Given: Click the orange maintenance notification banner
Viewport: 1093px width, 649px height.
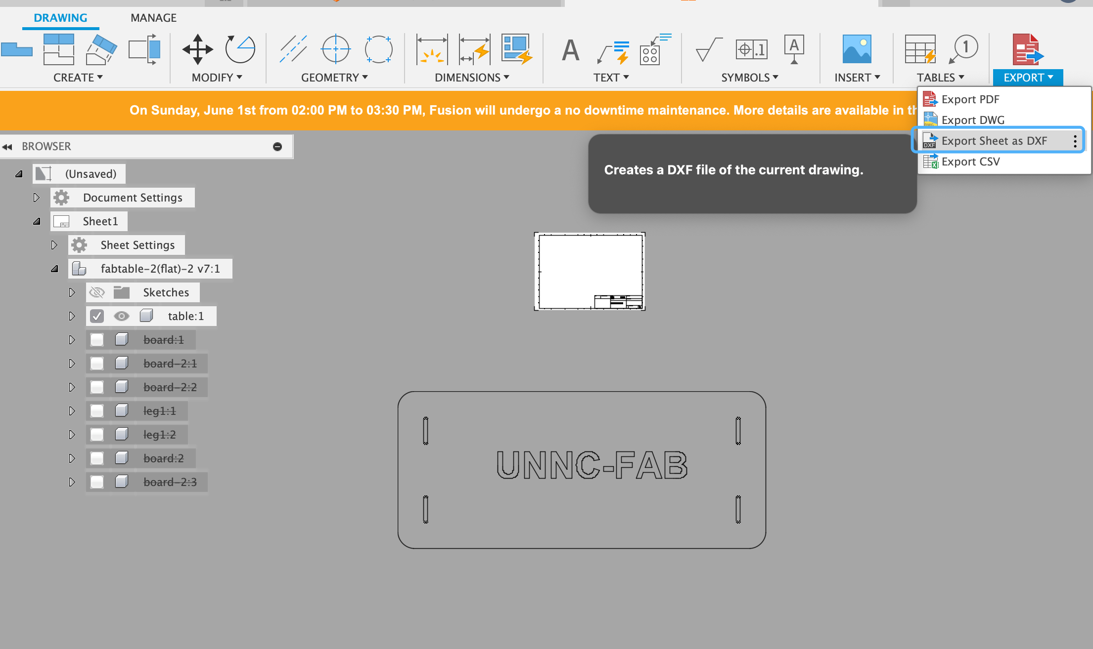Looking at the screenshot, I should [x=458, y=110].
